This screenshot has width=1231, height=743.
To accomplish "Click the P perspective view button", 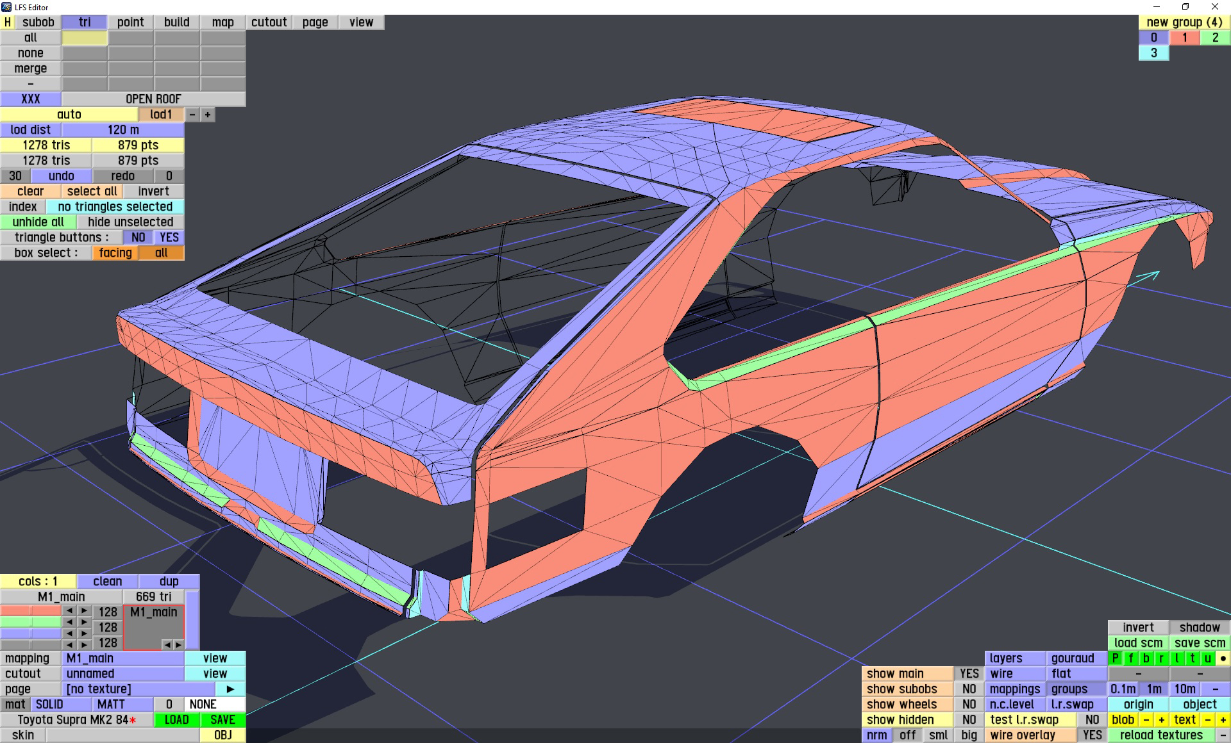I will point(1115,658).
